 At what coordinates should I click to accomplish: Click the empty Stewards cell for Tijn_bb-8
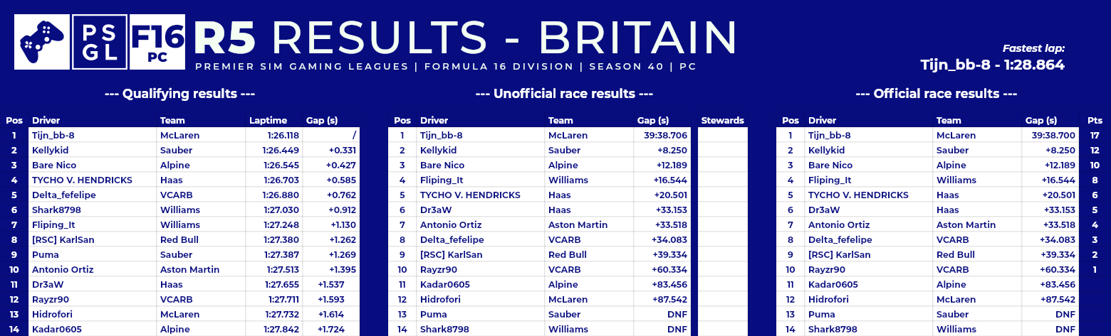coord(723,135)
